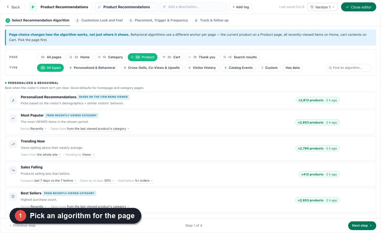
Task: Go to Select Recommendation Algorithm step
Action: coord(38,20)
